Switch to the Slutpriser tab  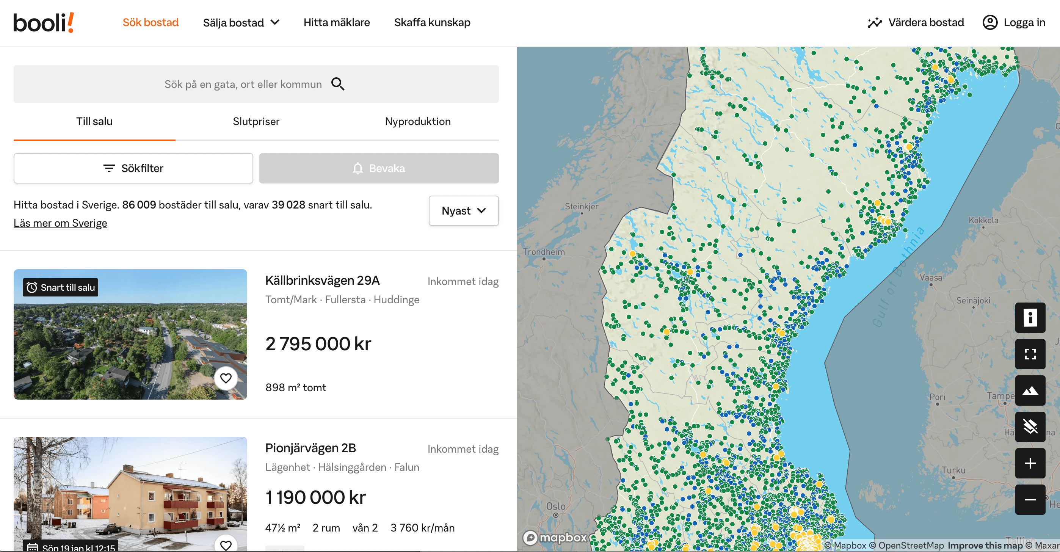pos(256,121)
